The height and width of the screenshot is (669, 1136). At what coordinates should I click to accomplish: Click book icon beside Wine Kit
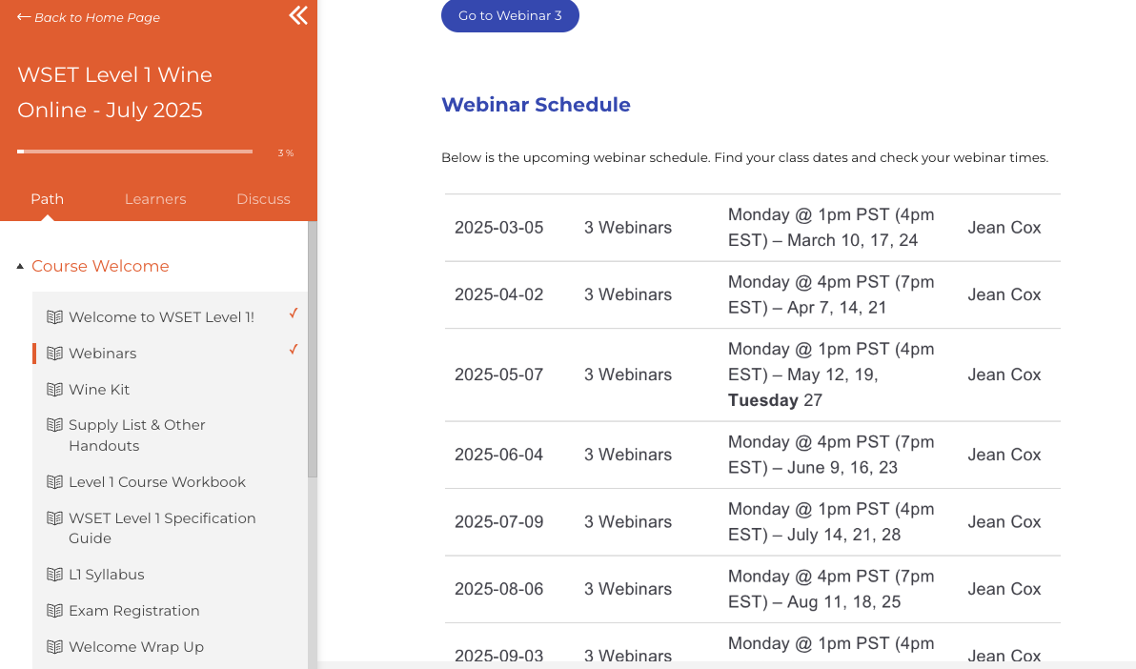pyautogui.click(x=55, y=389)
